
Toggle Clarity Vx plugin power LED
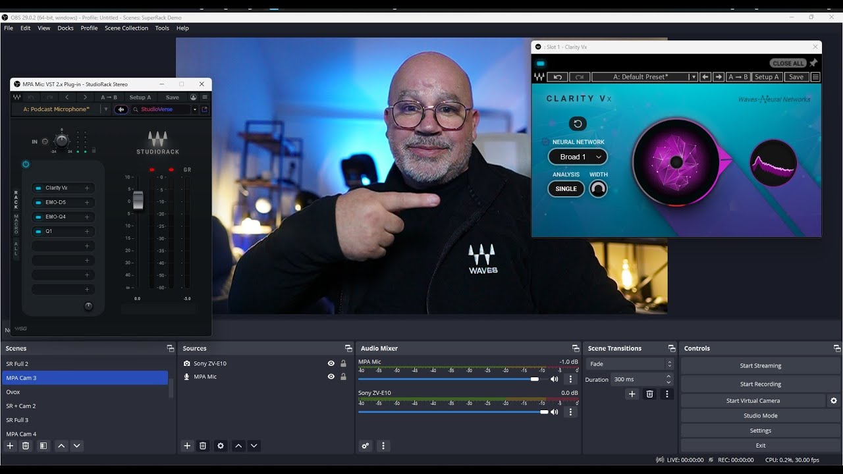click(541, 63)
